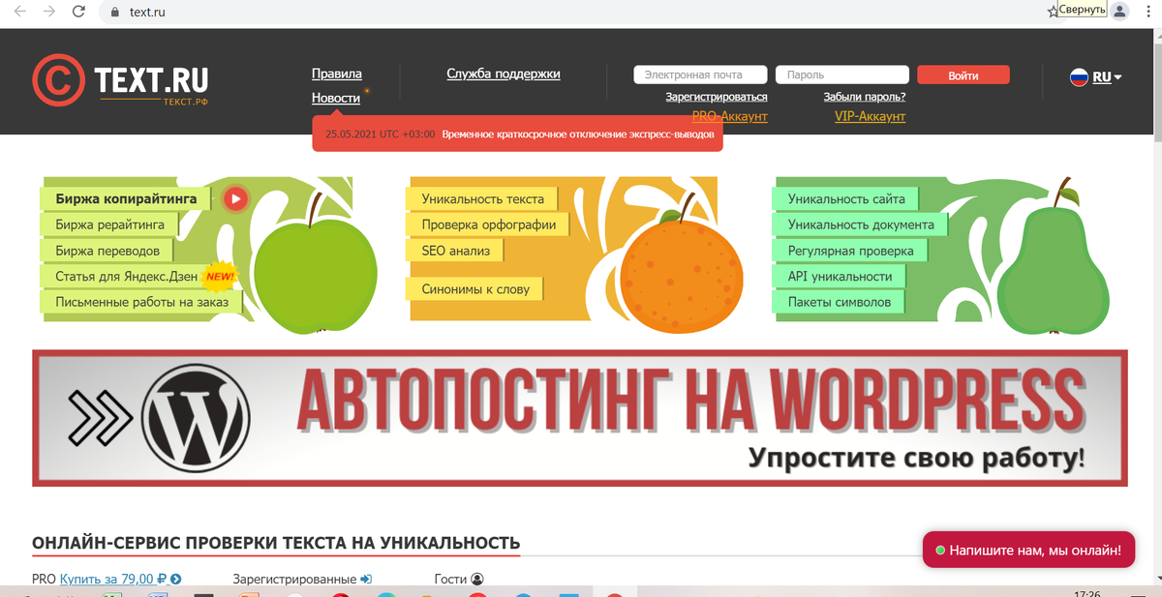Click the Автопостинг на WordPress banner
1162x597 pixels.
[x=580, y=418]
